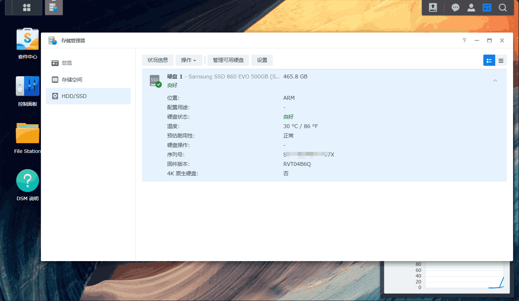Switch to compact list view toggle
The image size is (519, 301).
pos(501,61)
